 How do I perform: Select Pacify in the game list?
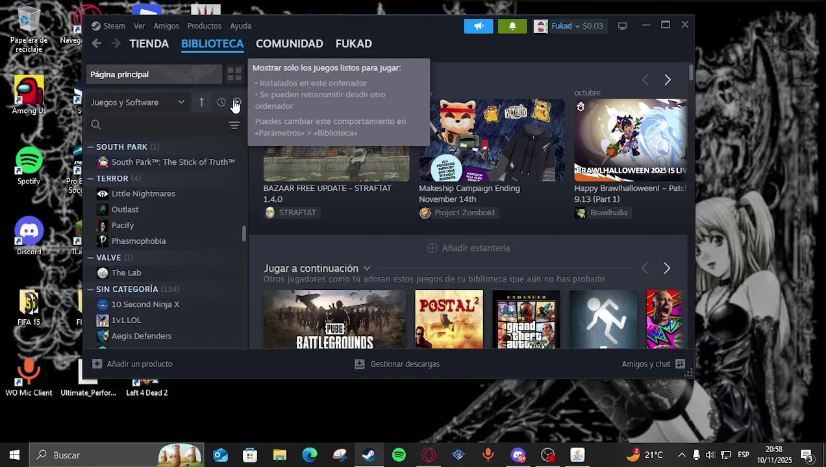(x=115, y=225)
